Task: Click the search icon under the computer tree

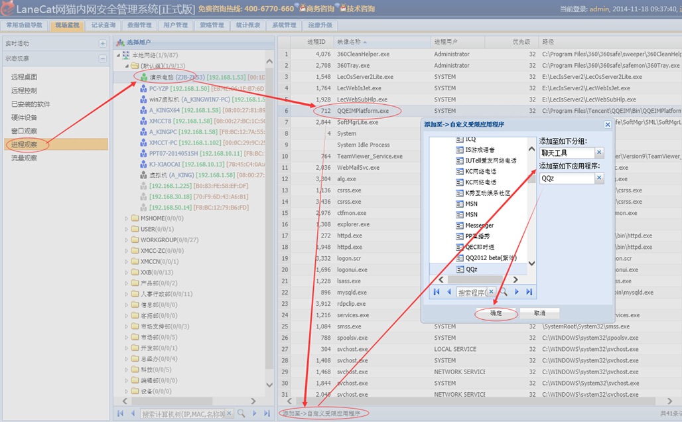Action: [x=241, y=413]
